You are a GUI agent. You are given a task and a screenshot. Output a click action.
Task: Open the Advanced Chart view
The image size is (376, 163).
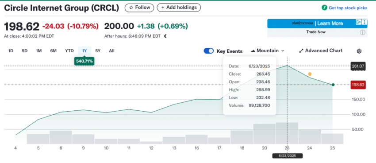[x=321, y=50]
